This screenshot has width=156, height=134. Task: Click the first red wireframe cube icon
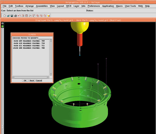pyautogui.click(x=38, y=16)
